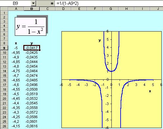Select row 18 header
Image resolution: width=163 pixels, height=129 pixels.
point(4,89)
